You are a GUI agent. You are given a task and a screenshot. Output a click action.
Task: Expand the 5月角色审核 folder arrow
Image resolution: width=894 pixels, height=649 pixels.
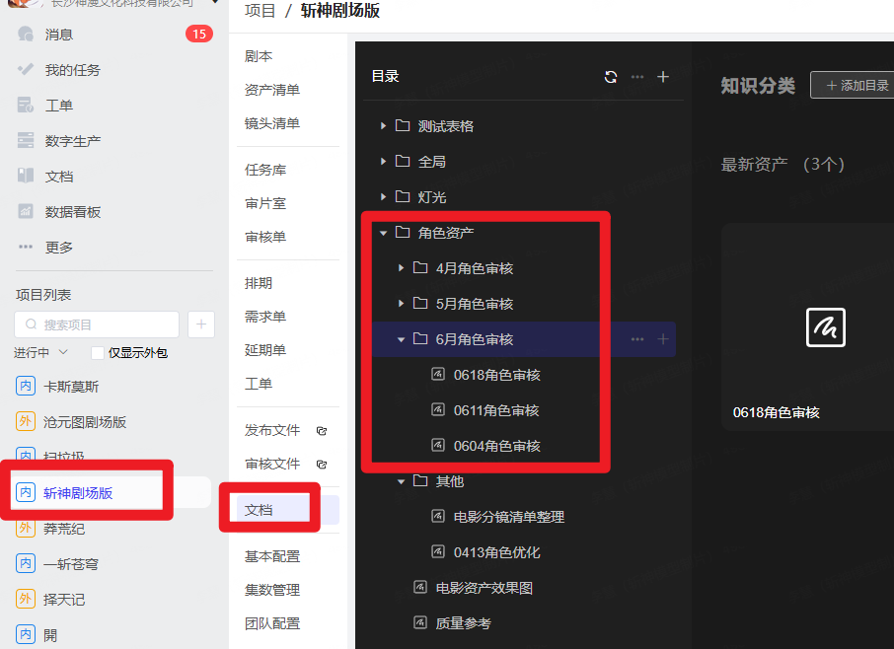[x=401, y=304]
